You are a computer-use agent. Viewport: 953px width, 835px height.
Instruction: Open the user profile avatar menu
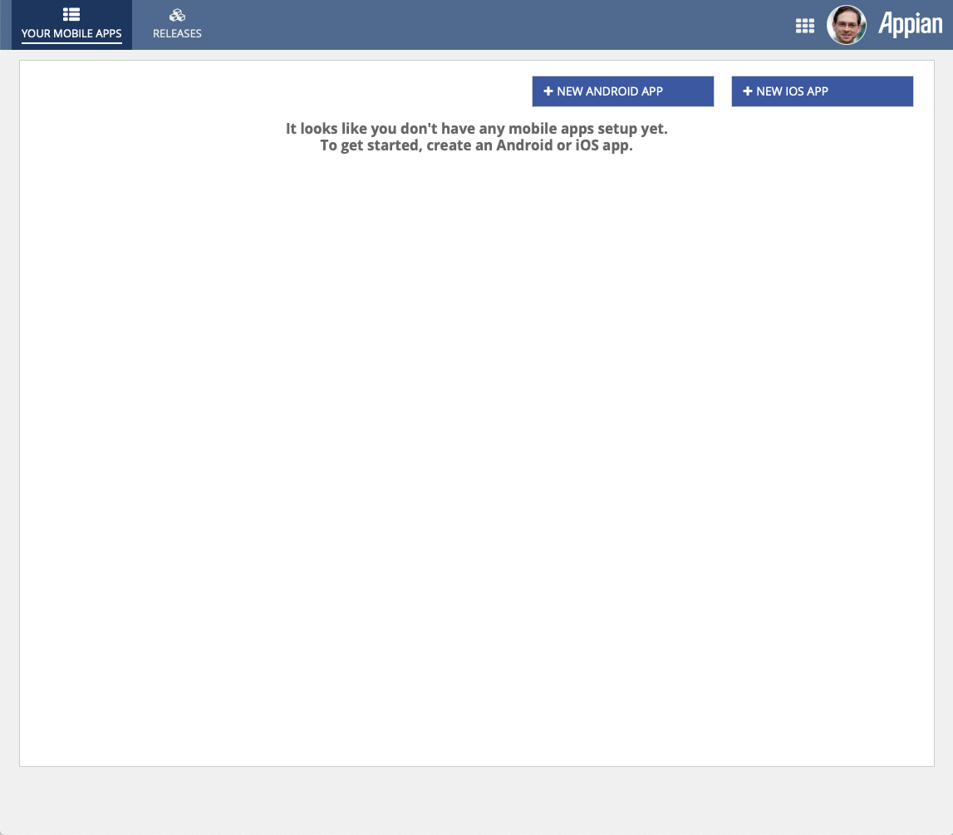coord(846,25)
